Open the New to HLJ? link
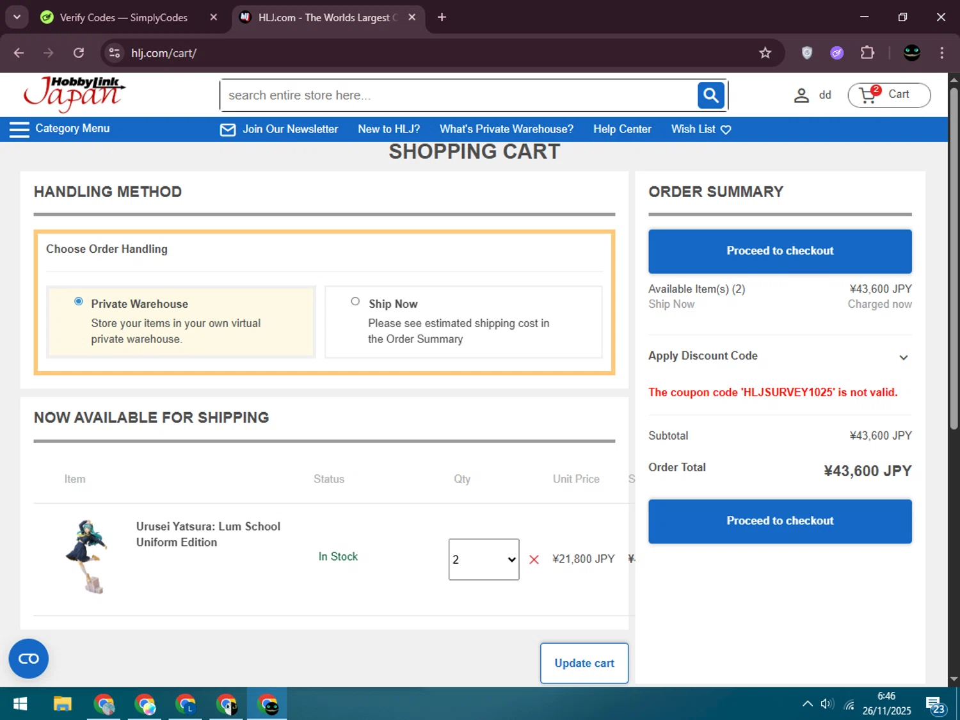 click(389, 129)
